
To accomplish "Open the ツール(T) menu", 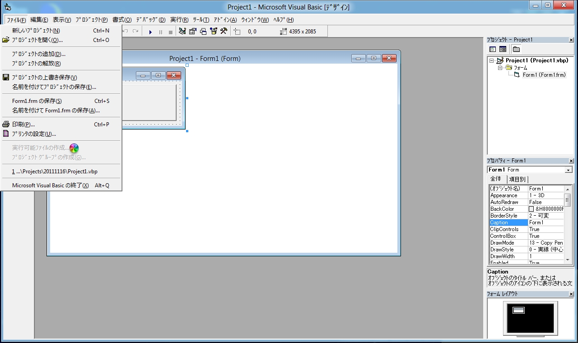I will tap(201, 19).
